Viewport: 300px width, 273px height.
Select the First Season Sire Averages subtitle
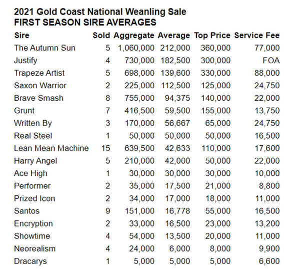(x=85, y=22)
